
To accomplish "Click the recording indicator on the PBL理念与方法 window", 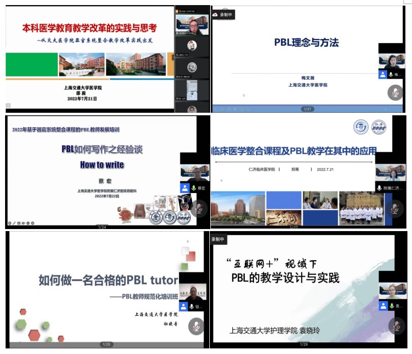I will [223, 15].
